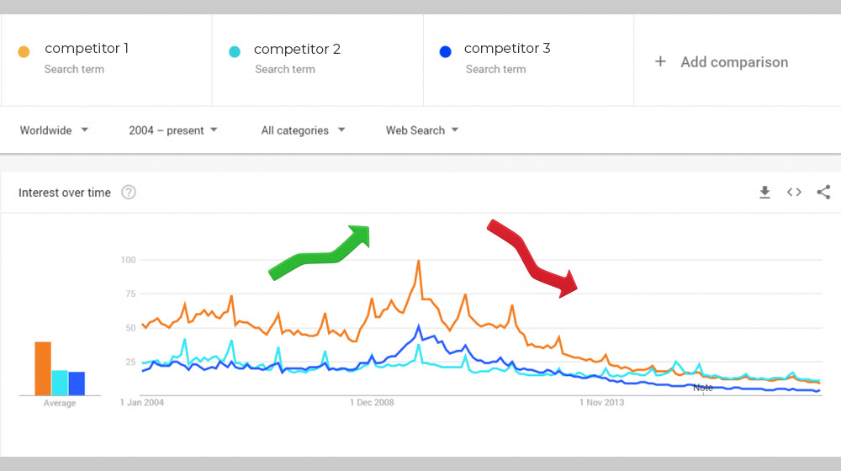Expand the Worldwide region dropdown

click(x=54, y=130)
